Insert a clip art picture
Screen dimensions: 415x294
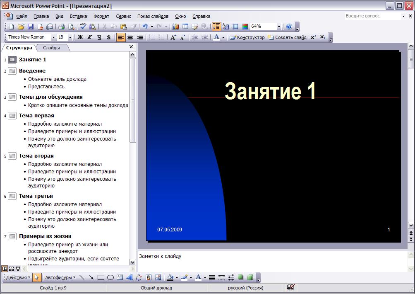[149, 277]
